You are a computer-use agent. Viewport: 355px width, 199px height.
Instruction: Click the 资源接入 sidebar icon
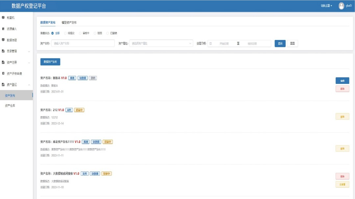[3, 29]
